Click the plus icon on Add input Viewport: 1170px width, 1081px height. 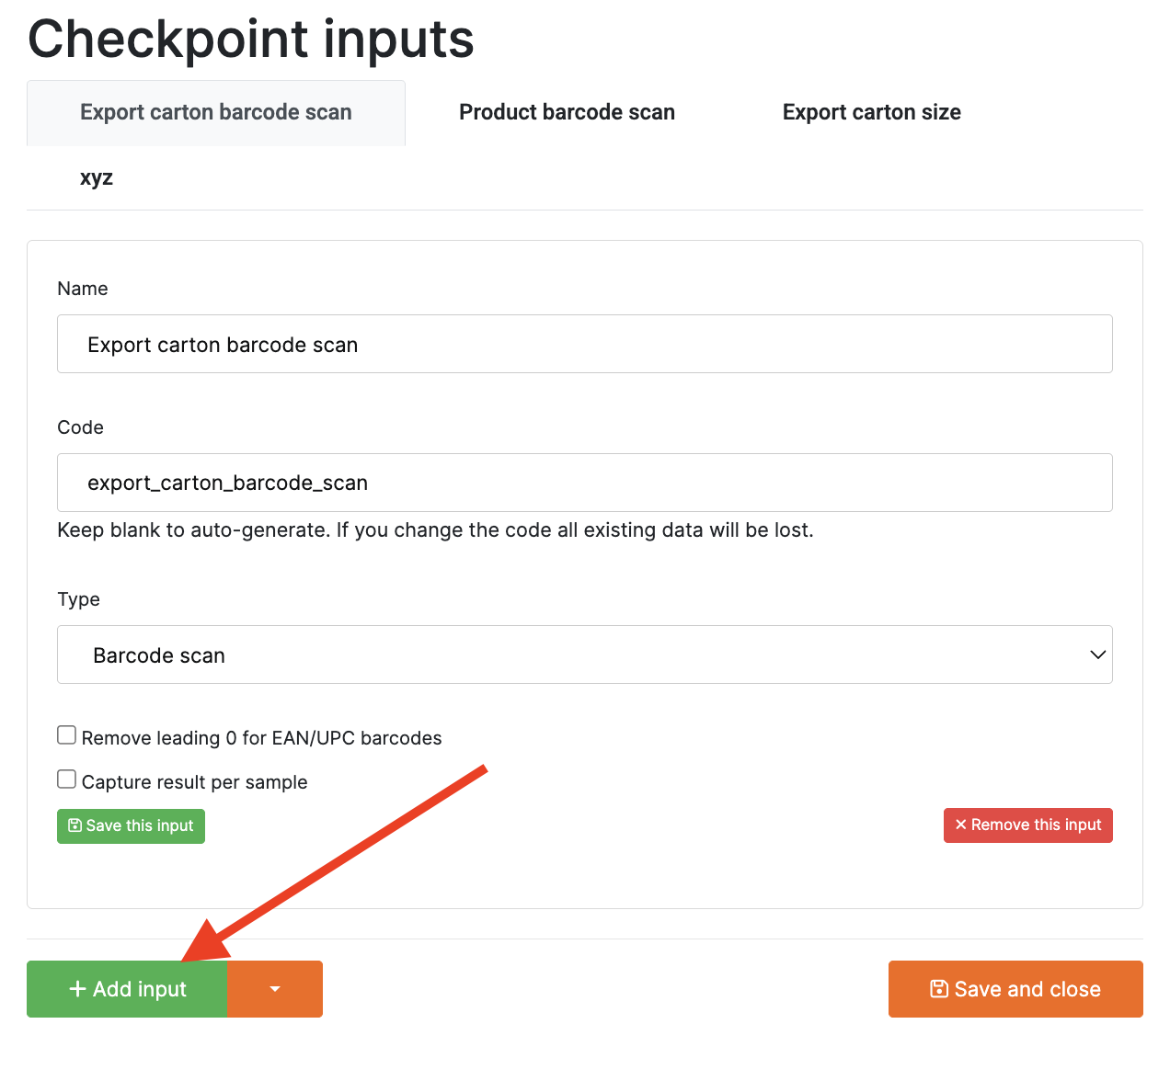click(77, 989)
